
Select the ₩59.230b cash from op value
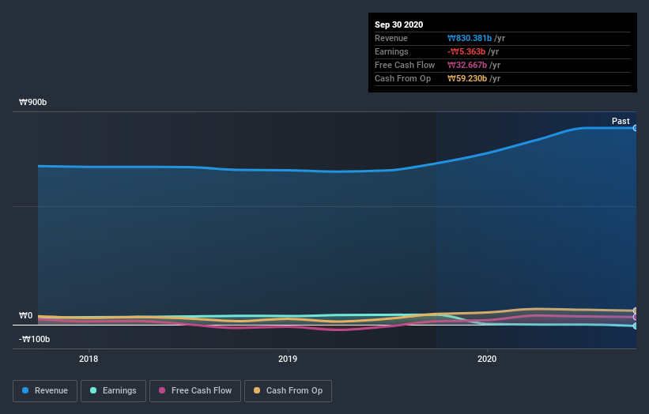(x=467, y=78)
